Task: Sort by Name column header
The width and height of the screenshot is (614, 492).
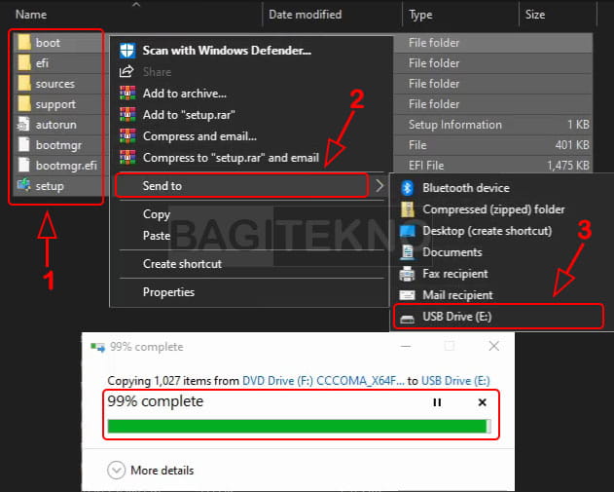Action: [31, 15]
